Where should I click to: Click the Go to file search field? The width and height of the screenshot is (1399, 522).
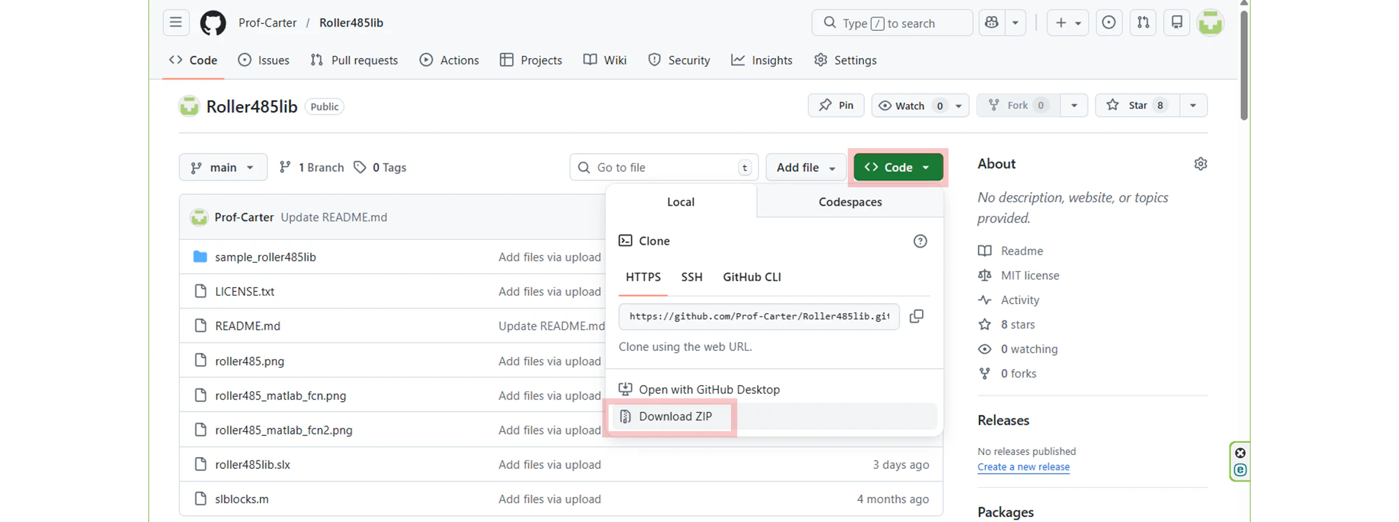click(664, 167)
